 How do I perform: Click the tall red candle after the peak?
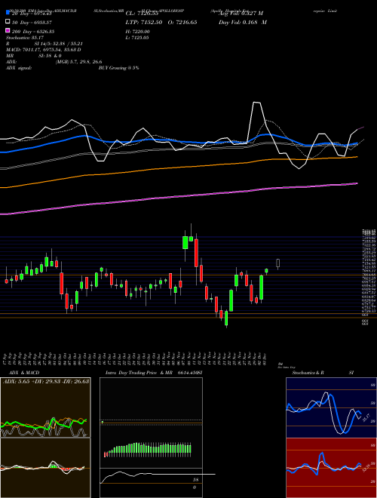pyautogui.click(x=196, y=253)
